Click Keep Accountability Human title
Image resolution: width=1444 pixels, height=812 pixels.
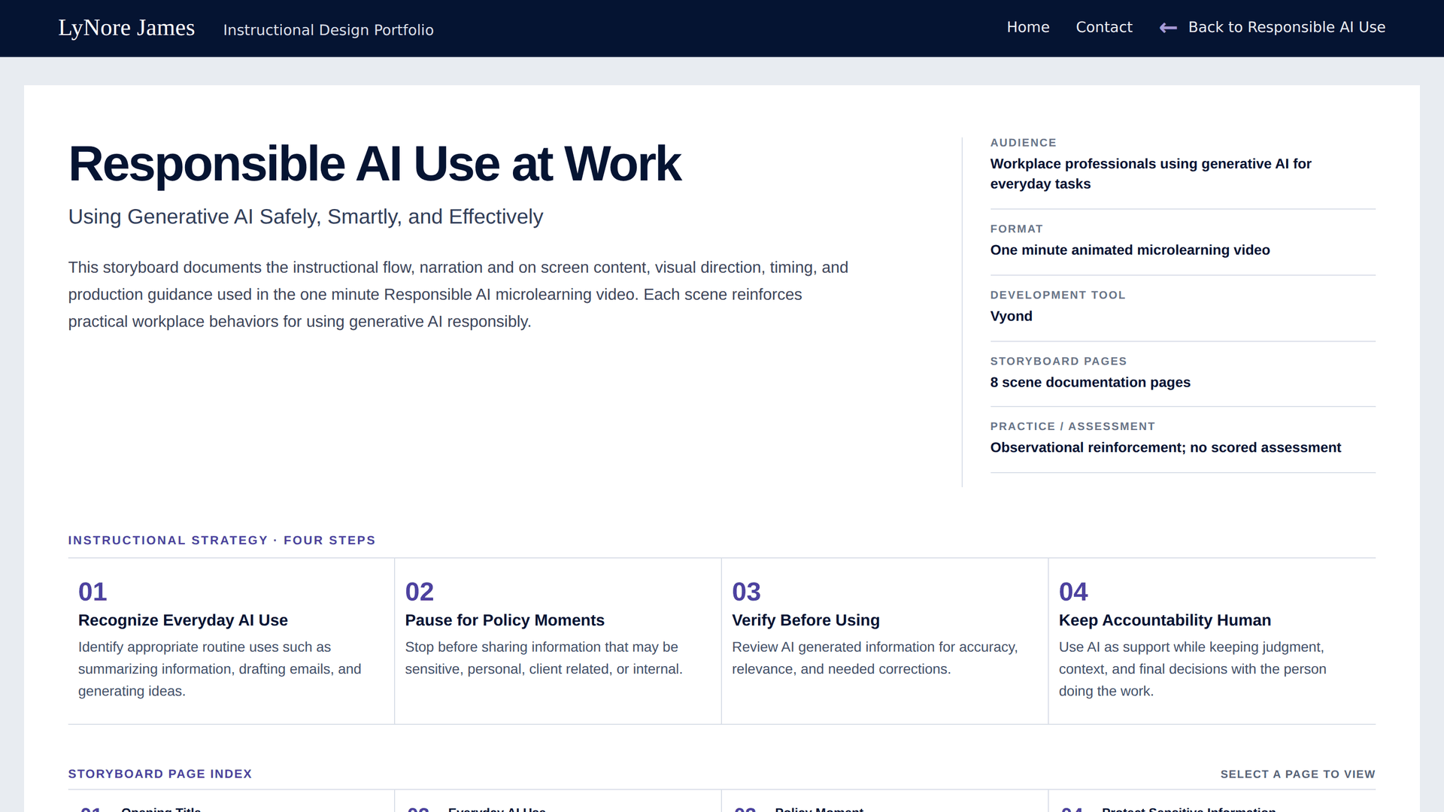click(1164, 620)
